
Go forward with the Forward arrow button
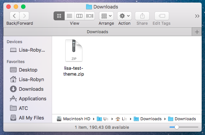[24, 16]
